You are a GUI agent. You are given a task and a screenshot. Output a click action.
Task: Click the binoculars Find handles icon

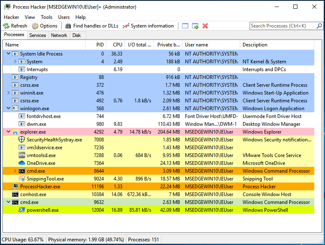[68, 26]
